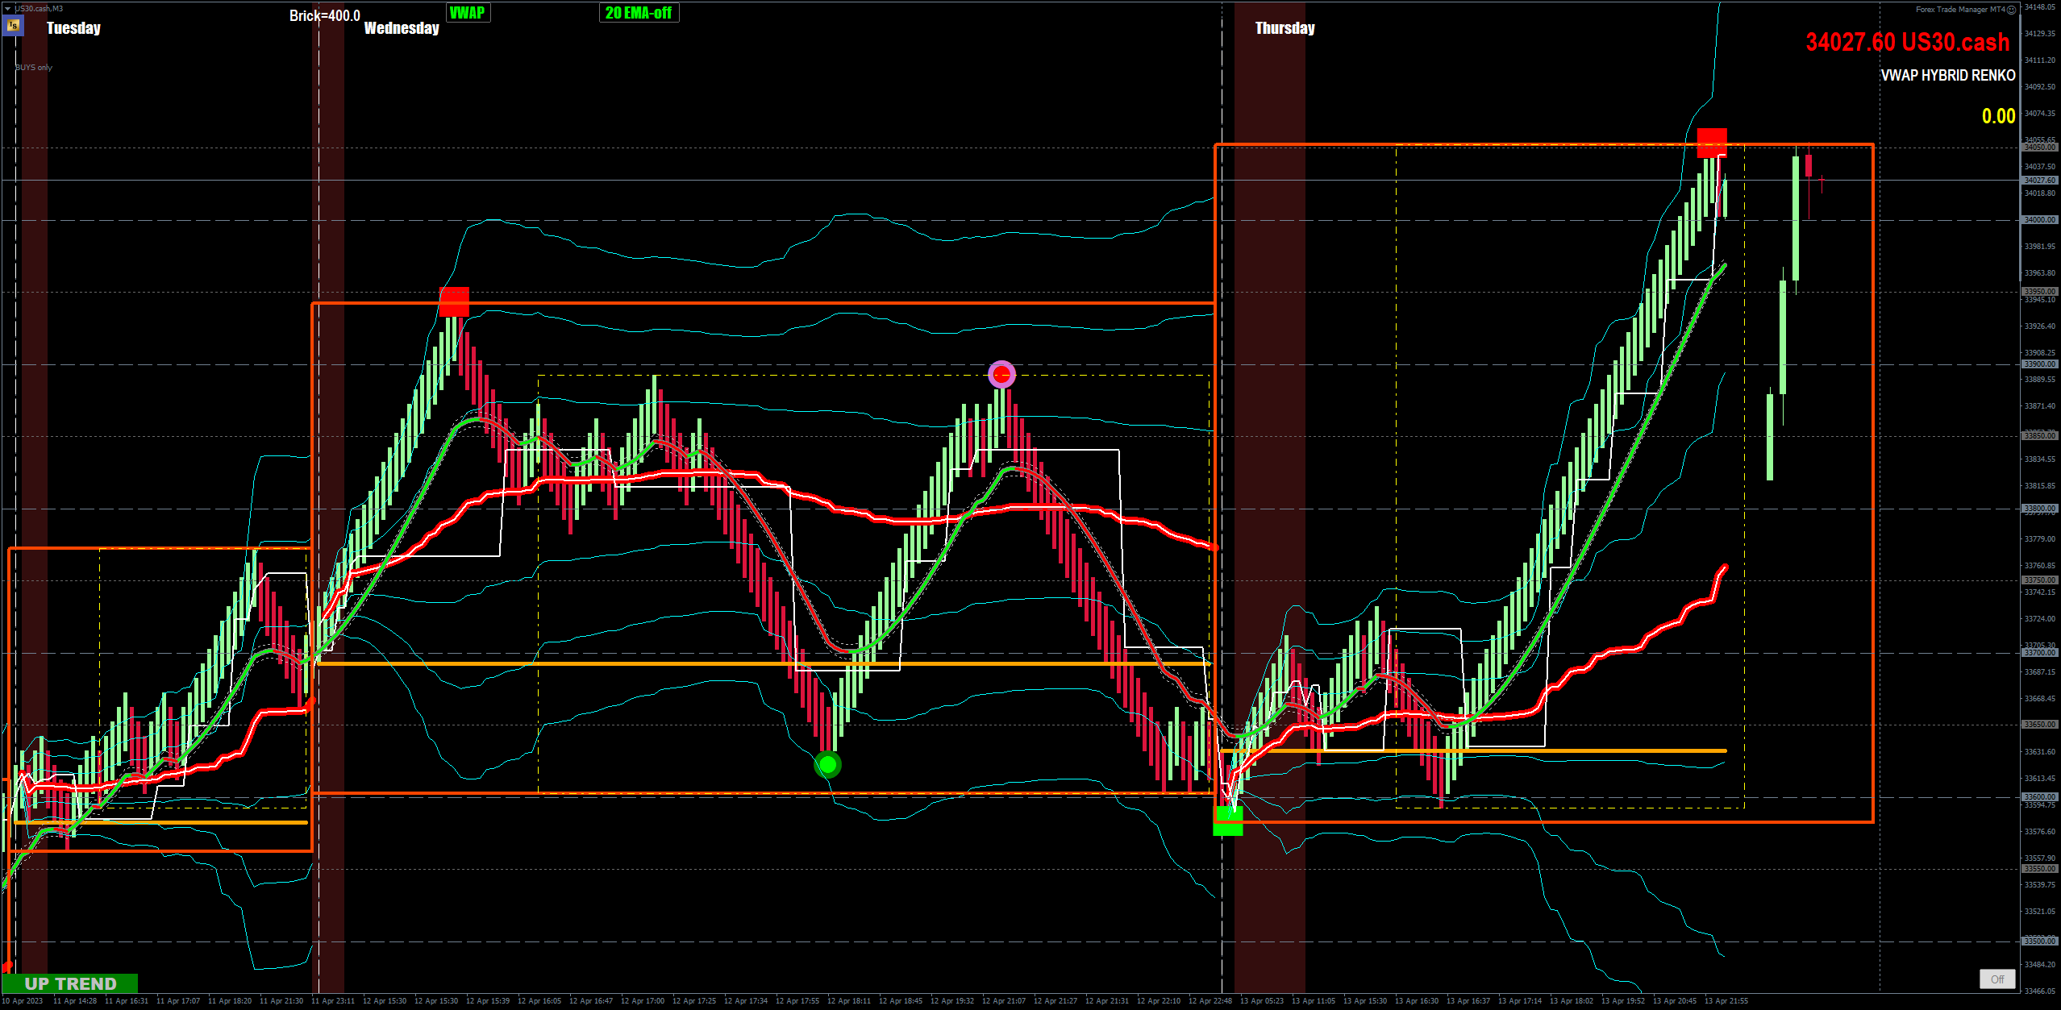Image resolution: width=2061 pixels, height=1010 pixels.
Task: Toggle the Off button at bottom right
Action: tap(1996, 979)
